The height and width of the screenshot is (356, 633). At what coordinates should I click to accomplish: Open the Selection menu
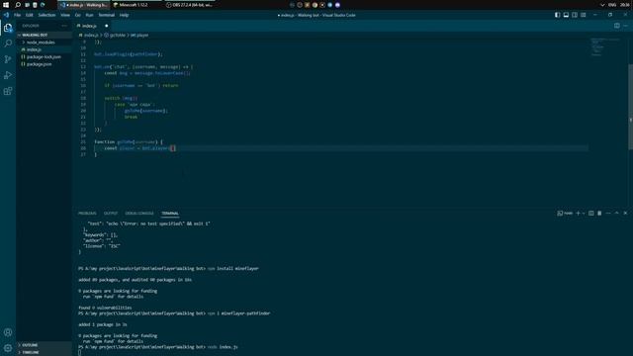coord(46,15)
